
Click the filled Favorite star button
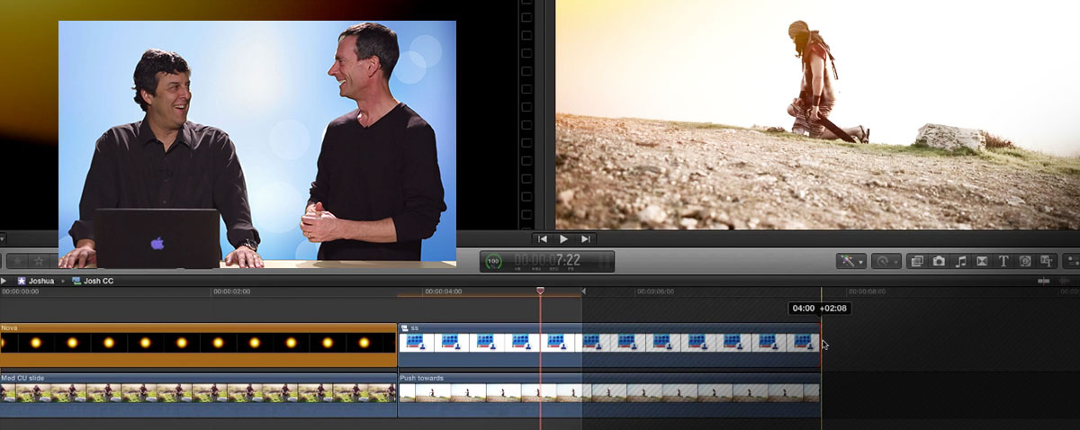[16, 261]
